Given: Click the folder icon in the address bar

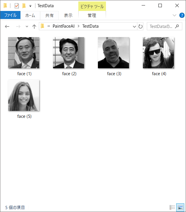Looking at the screenshot, I should click(42, 26).
